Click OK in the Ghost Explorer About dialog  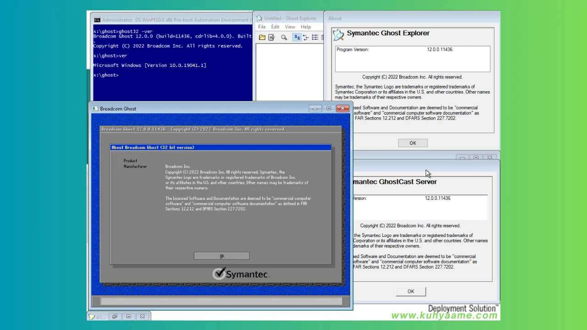click(x=413, y=143)
